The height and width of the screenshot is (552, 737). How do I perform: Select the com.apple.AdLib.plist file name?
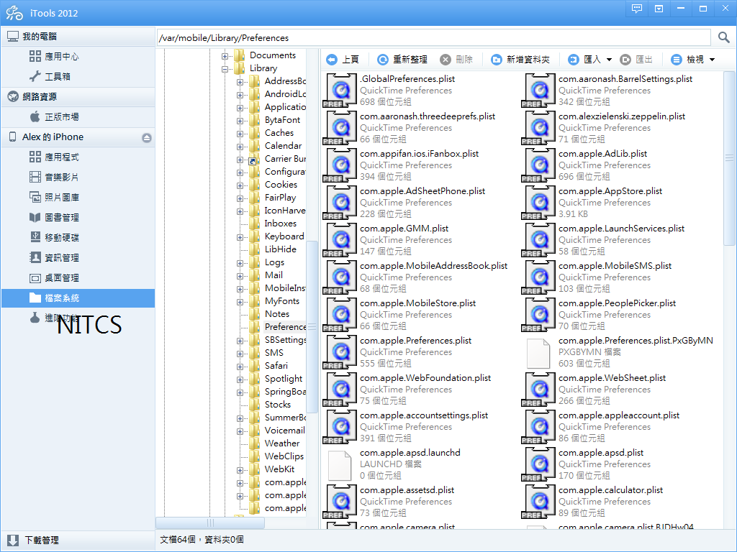602,154
